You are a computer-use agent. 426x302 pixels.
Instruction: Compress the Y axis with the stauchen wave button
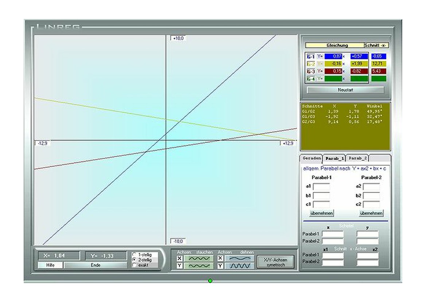(199, 266)
